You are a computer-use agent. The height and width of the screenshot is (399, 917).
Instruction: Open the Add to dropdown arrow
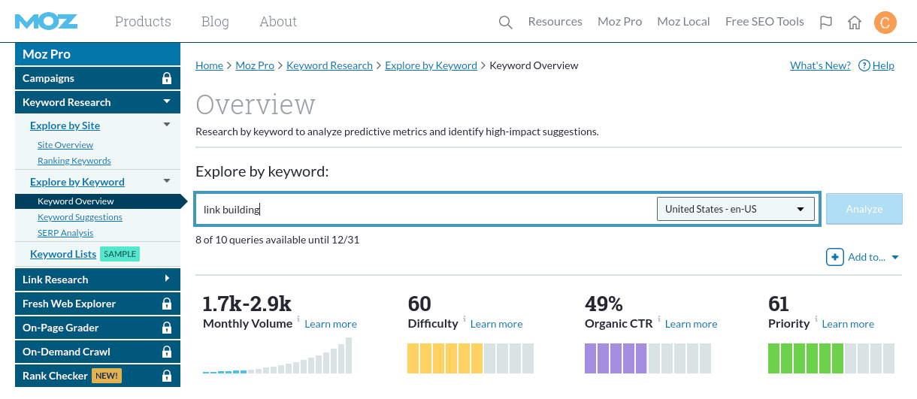tap(895, 258)
